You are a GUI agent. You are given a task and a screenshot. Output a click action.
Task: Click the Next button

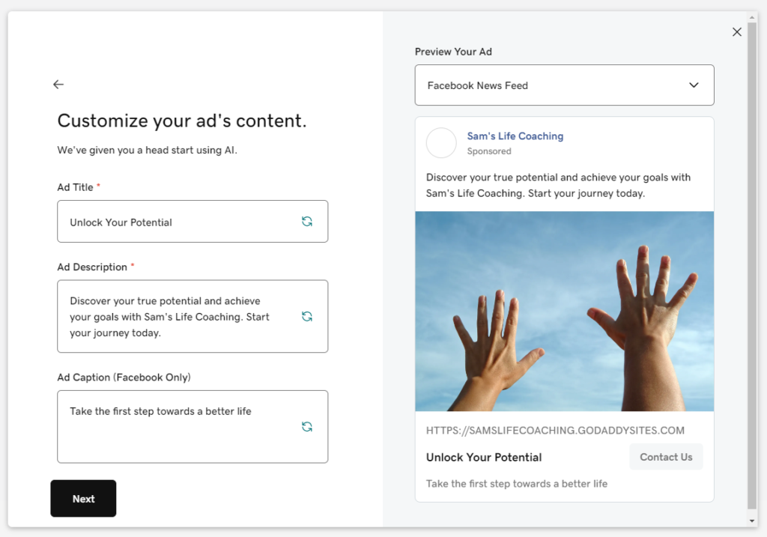pyautogui.click(x=82, y=498)
